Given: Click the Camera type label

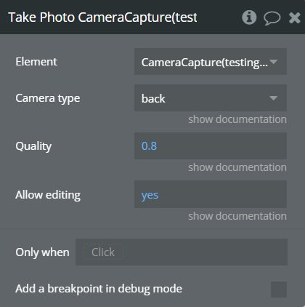Looking at the screenshot, I should coord(48,98).
